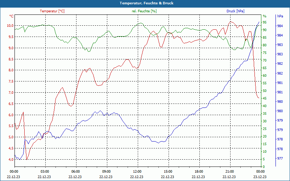
Task: Click 7,5 on the temperature axis
Action: (11, 81)
